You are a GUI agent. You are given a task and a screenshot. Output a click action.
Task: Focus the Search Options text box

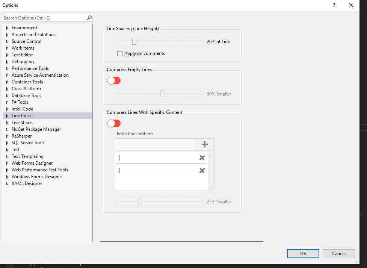point(44,18)
